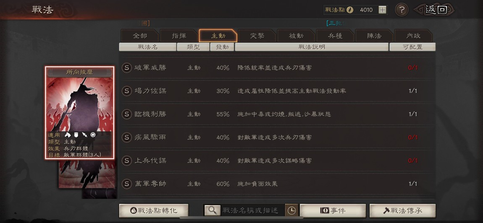
Task: Click the tactic name search field
Action: 252,210
